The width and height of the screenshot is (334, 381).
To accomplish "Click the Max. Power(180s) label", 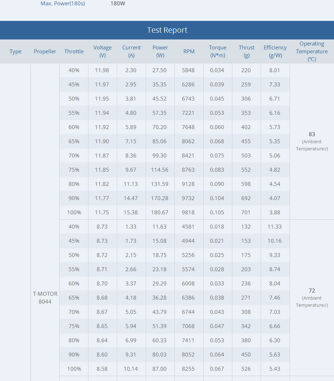I will pyautogui.click(x=63, y=4).
